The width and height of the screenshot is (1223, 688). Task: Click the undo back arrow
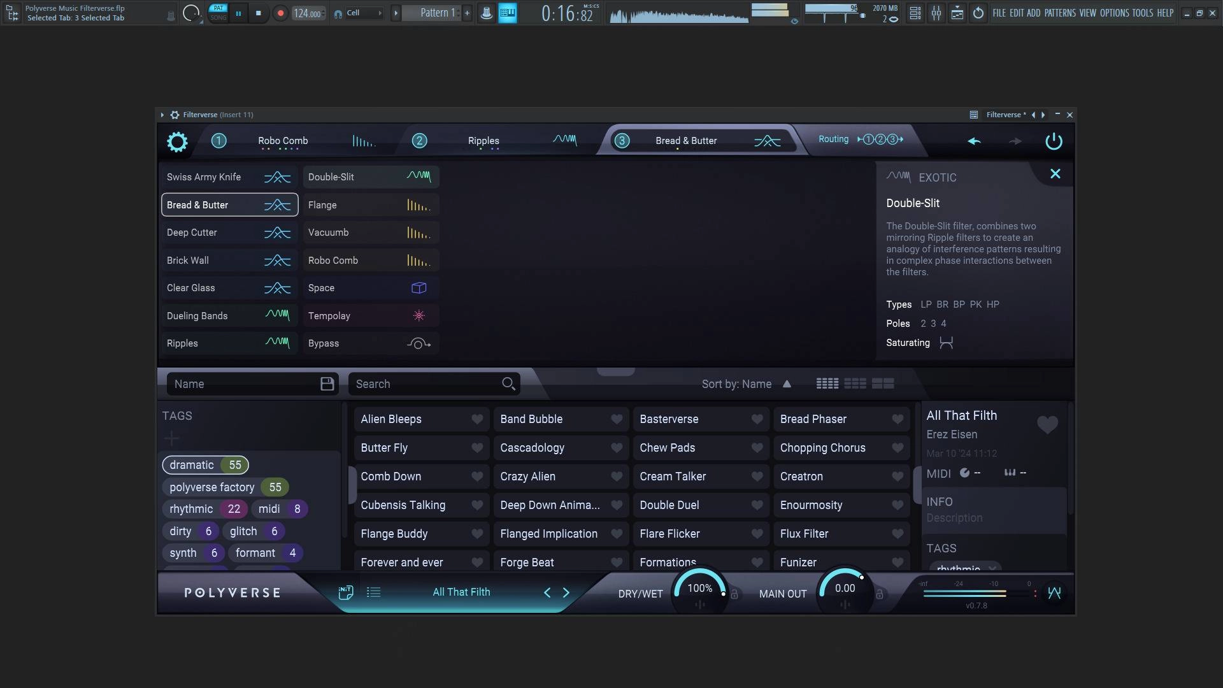click(974, 141)
